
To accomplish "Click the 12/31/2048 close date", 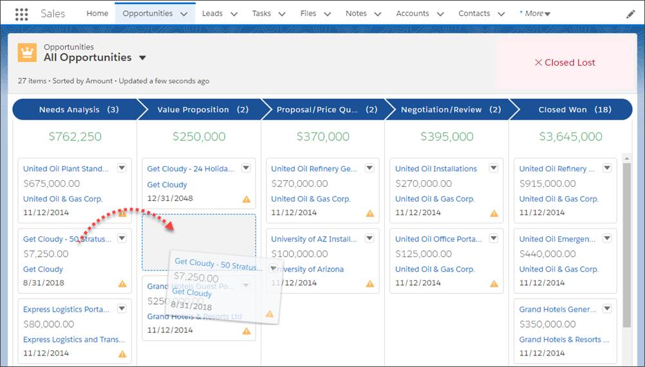I will click(x=170, y=198).
